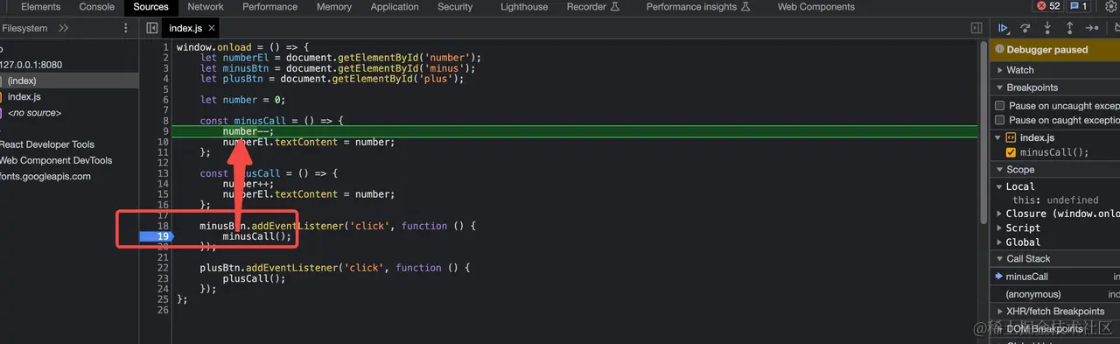Click the 'this: undefined' scope entry
The width and height of the screenshot is (1120, 344).
pos(1055,200)
